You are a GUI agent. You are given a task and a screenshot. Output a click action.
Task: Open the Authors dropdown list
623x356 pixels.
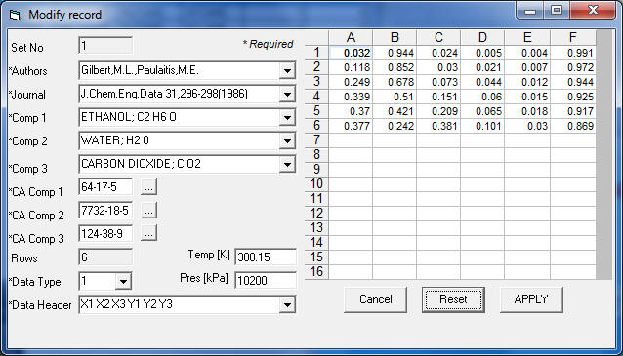[x=287, y=71]
